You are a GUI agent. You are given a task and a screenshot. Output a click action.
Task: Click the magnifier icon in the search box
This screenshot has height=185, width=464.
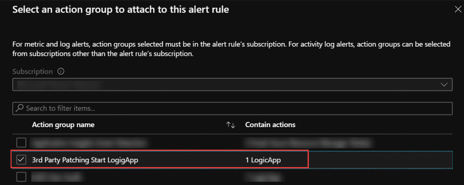(x=20, y=108)
